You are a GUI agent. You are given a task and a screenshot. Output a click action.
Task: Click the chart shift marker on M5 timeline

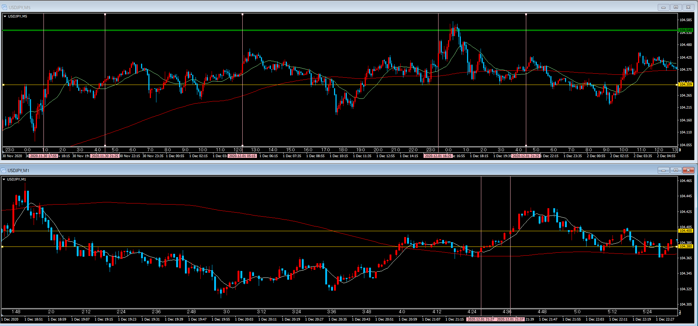[679, 150]
